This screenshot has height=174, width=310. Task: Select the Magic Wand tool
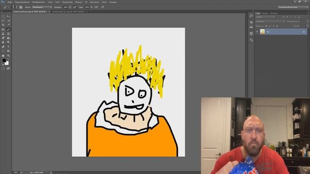(x=8, y=21)
